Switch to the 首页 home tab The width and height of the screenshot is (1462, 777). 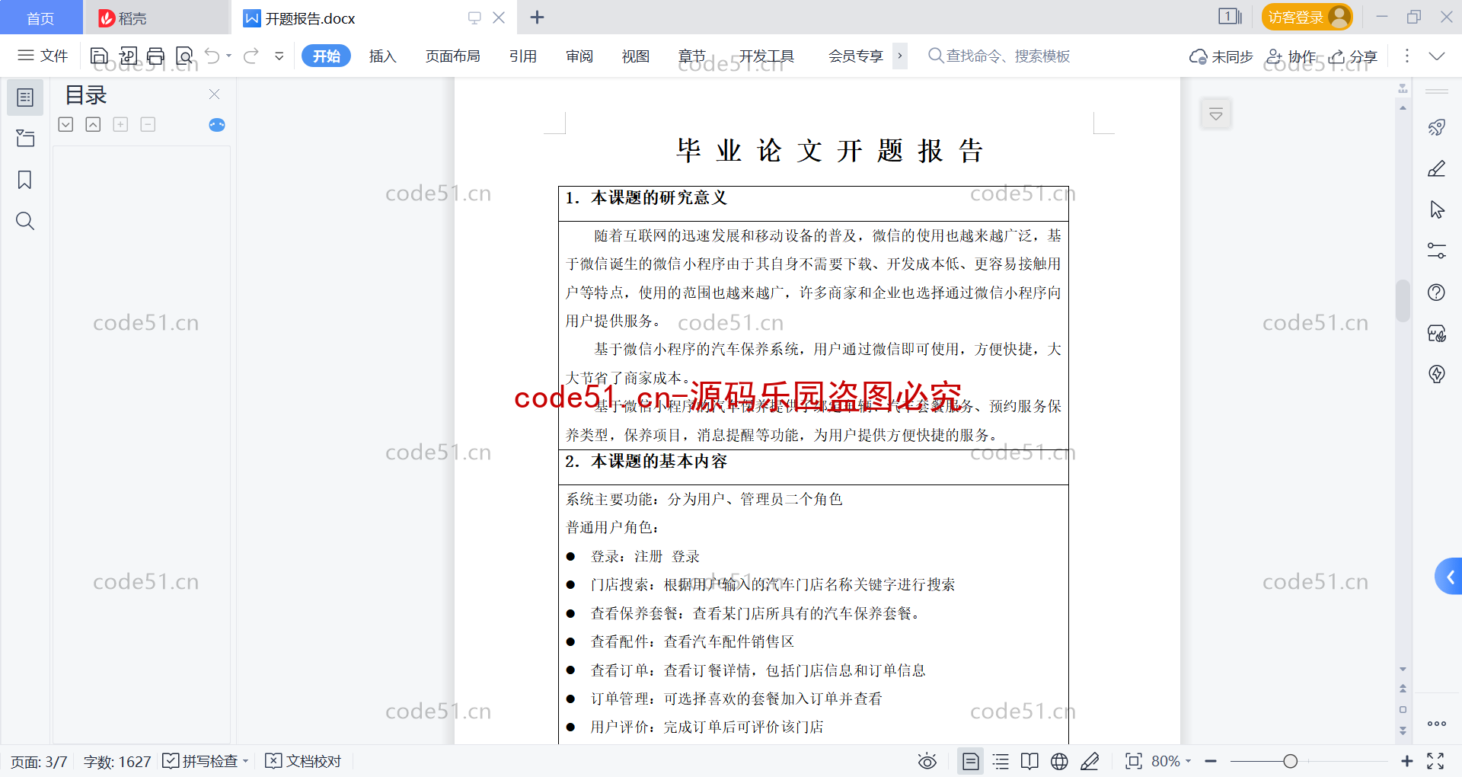coord(40,18)
